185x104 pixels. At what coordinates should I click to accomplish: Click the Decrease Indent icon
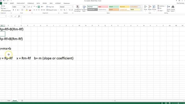pos(42,10)
